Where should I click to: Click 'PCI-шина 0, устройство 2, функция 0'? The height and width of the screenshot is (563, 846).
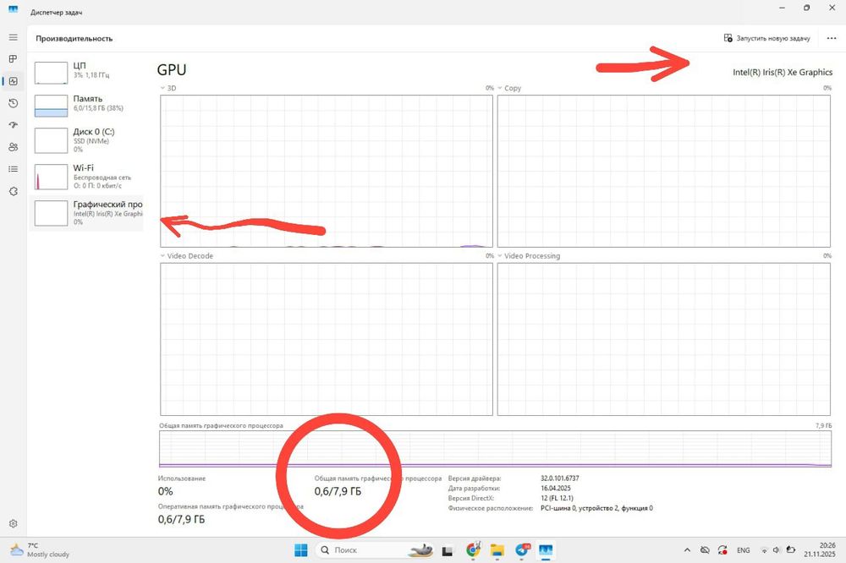tap(596, 508)
